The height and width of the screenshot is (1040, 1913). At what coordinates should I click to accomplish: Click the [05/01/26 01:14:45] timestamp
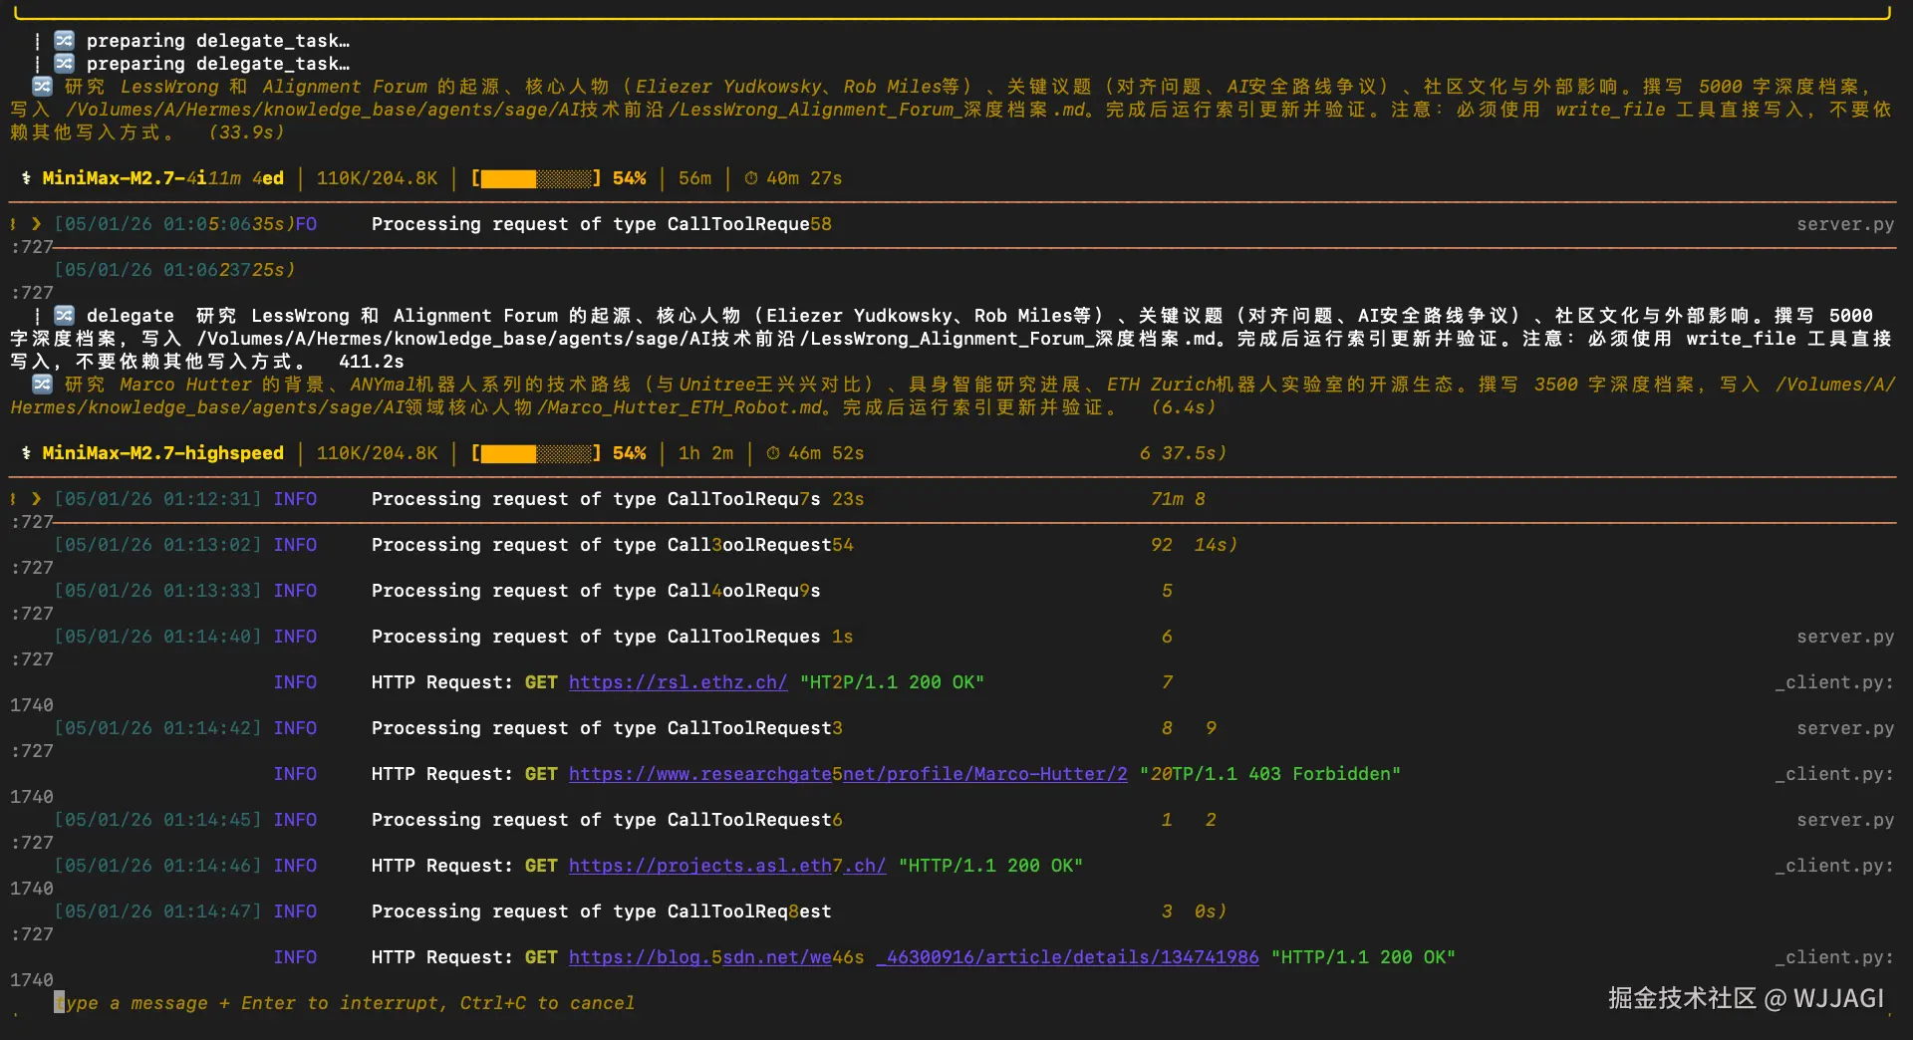click(x=157, y=820)
